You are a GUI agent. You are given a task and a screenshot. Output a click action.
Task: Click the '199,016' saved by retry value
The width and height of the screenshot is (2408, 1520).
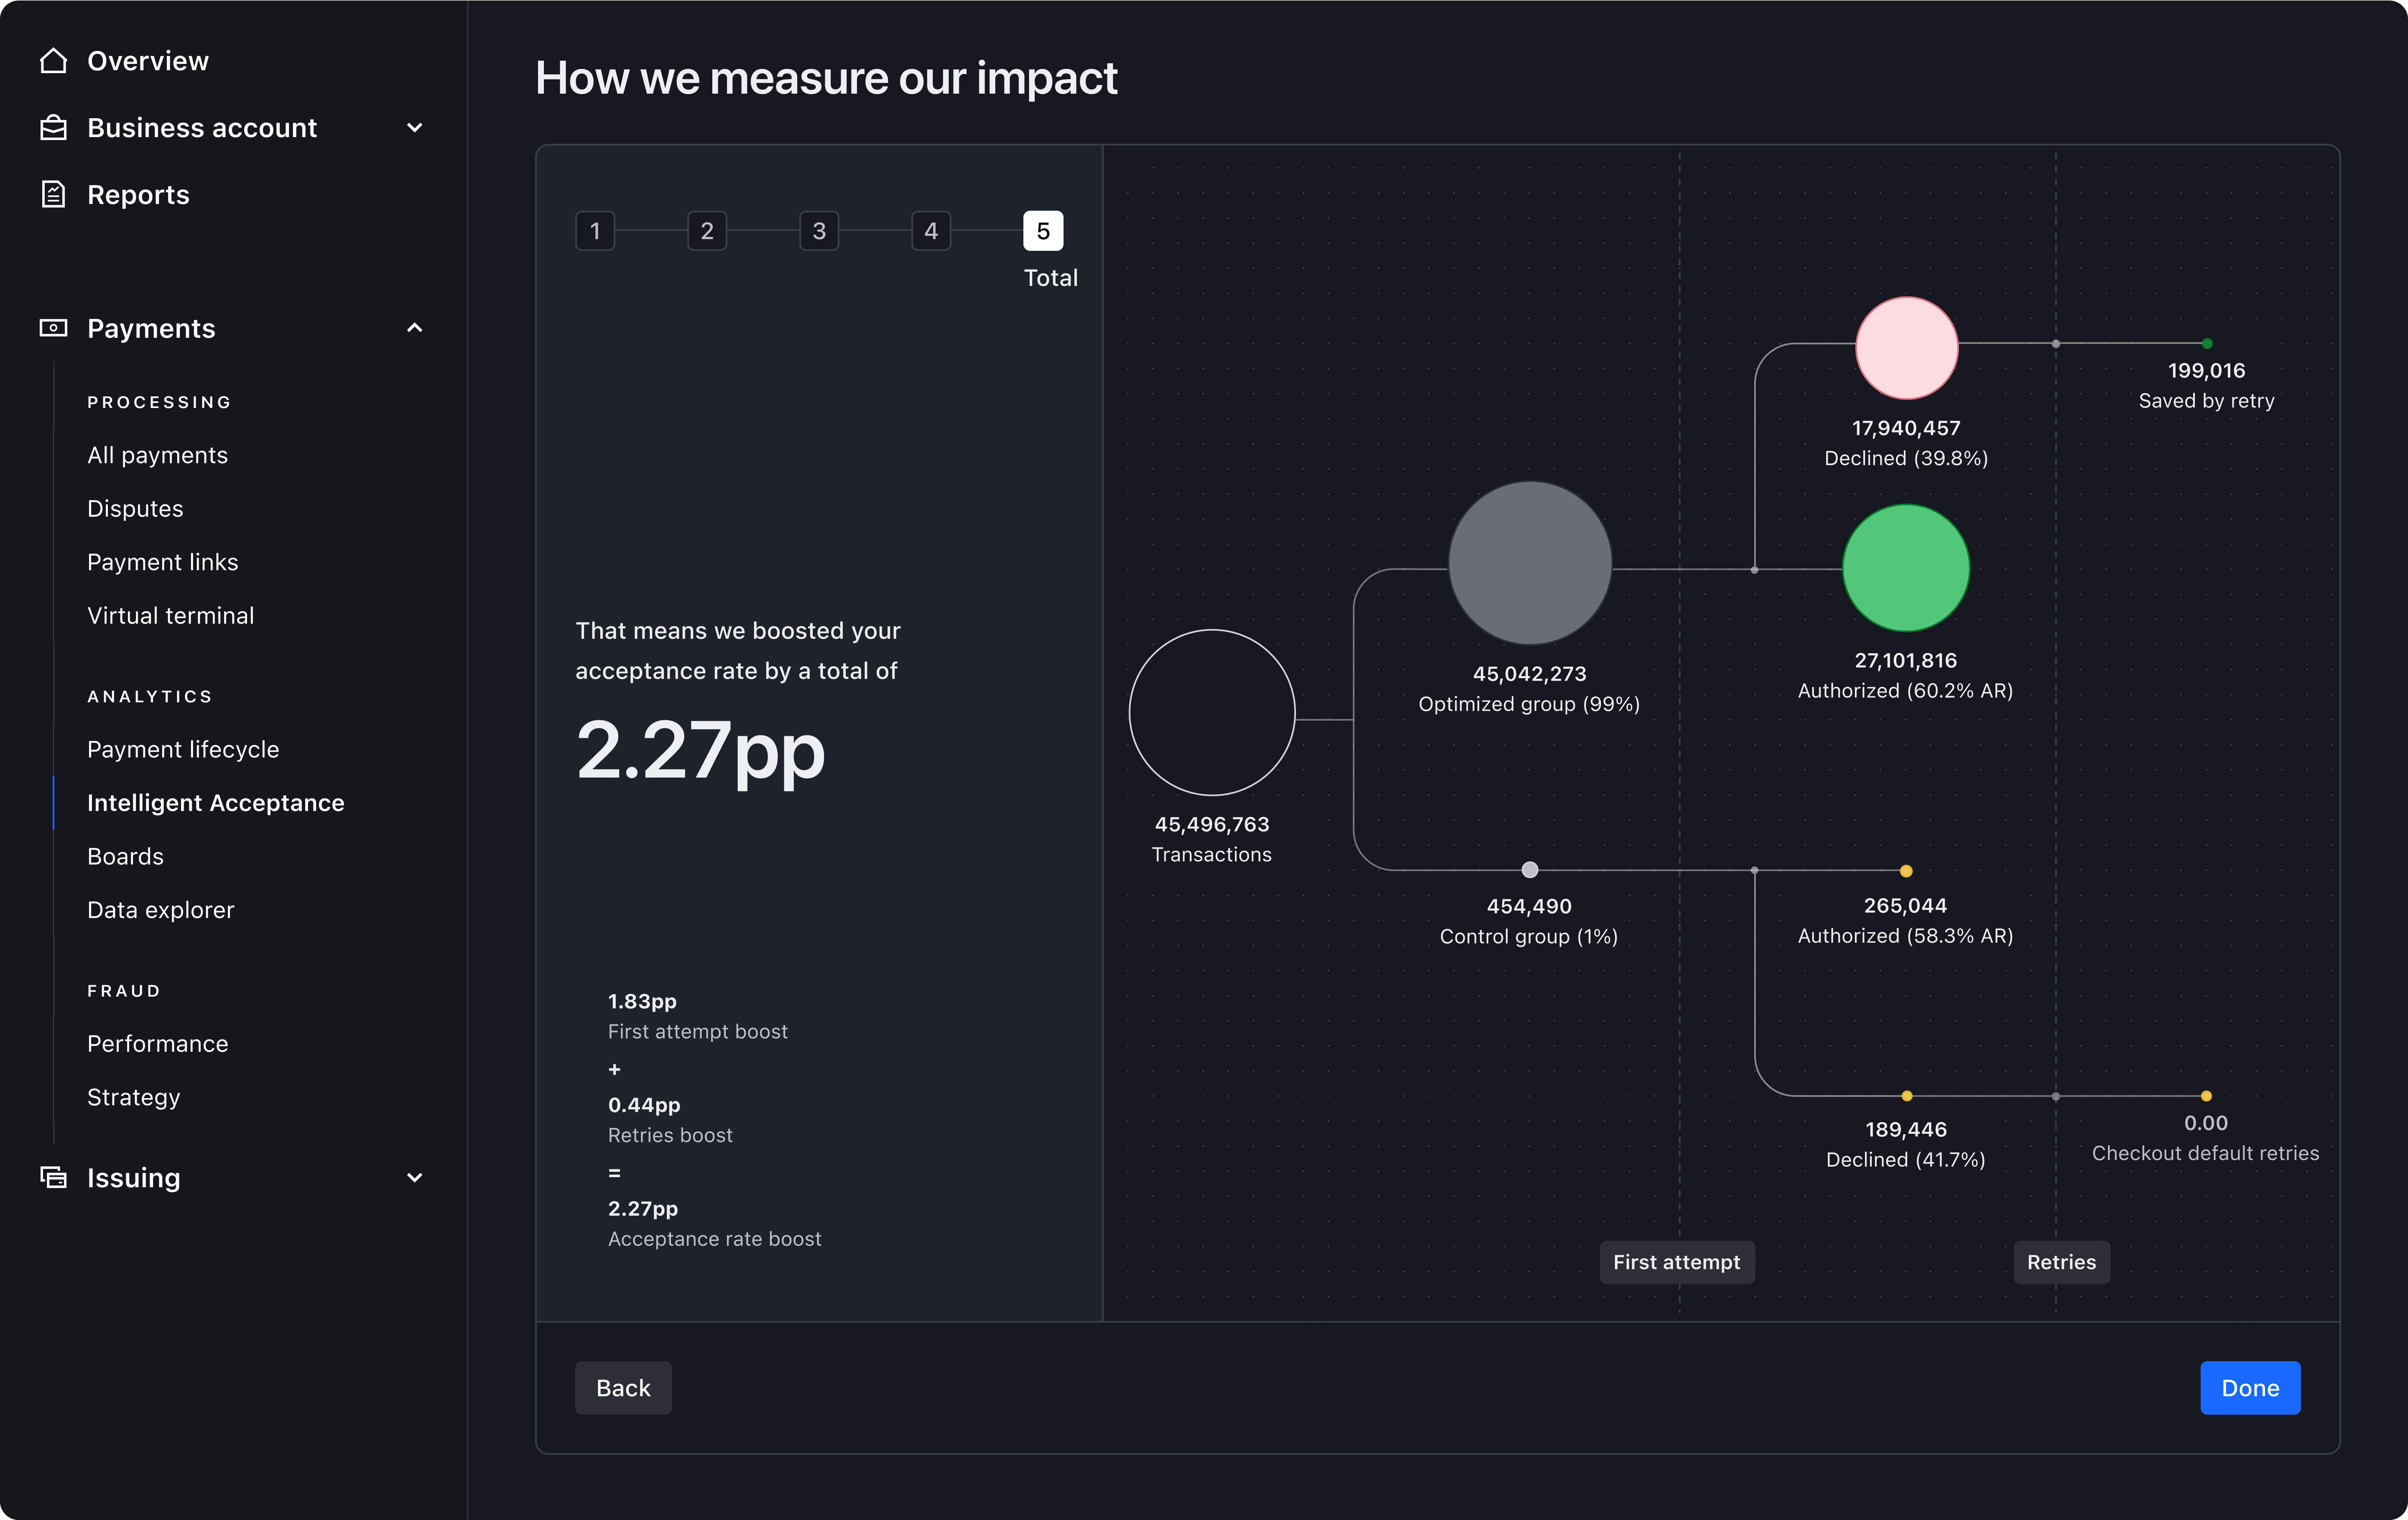pyautogui.click(x=2207, y=370)
